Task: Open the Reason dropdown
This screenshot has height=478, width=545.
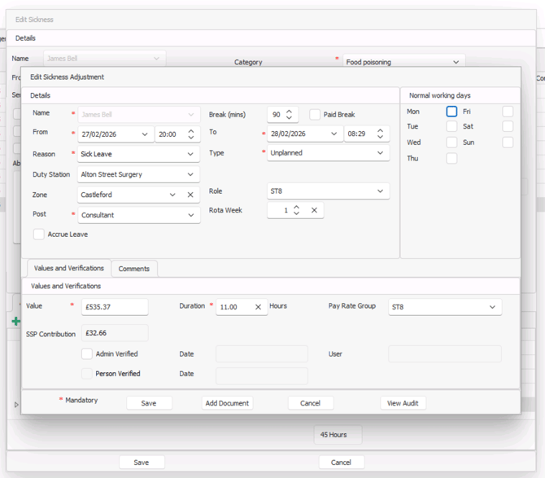Action: pos(191,154)
